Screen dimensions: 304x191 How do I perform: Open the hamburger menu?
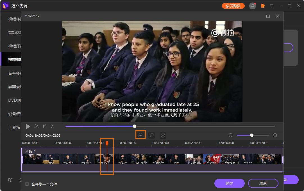271,6
